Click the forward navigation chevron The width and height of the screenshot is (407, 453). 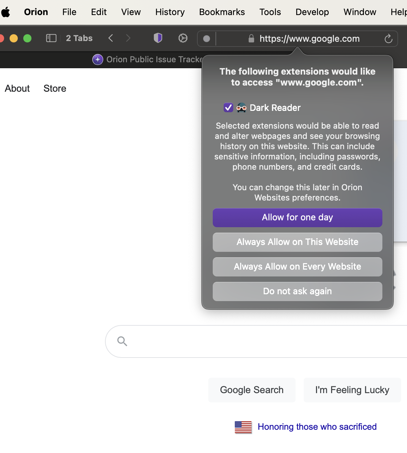128,38
